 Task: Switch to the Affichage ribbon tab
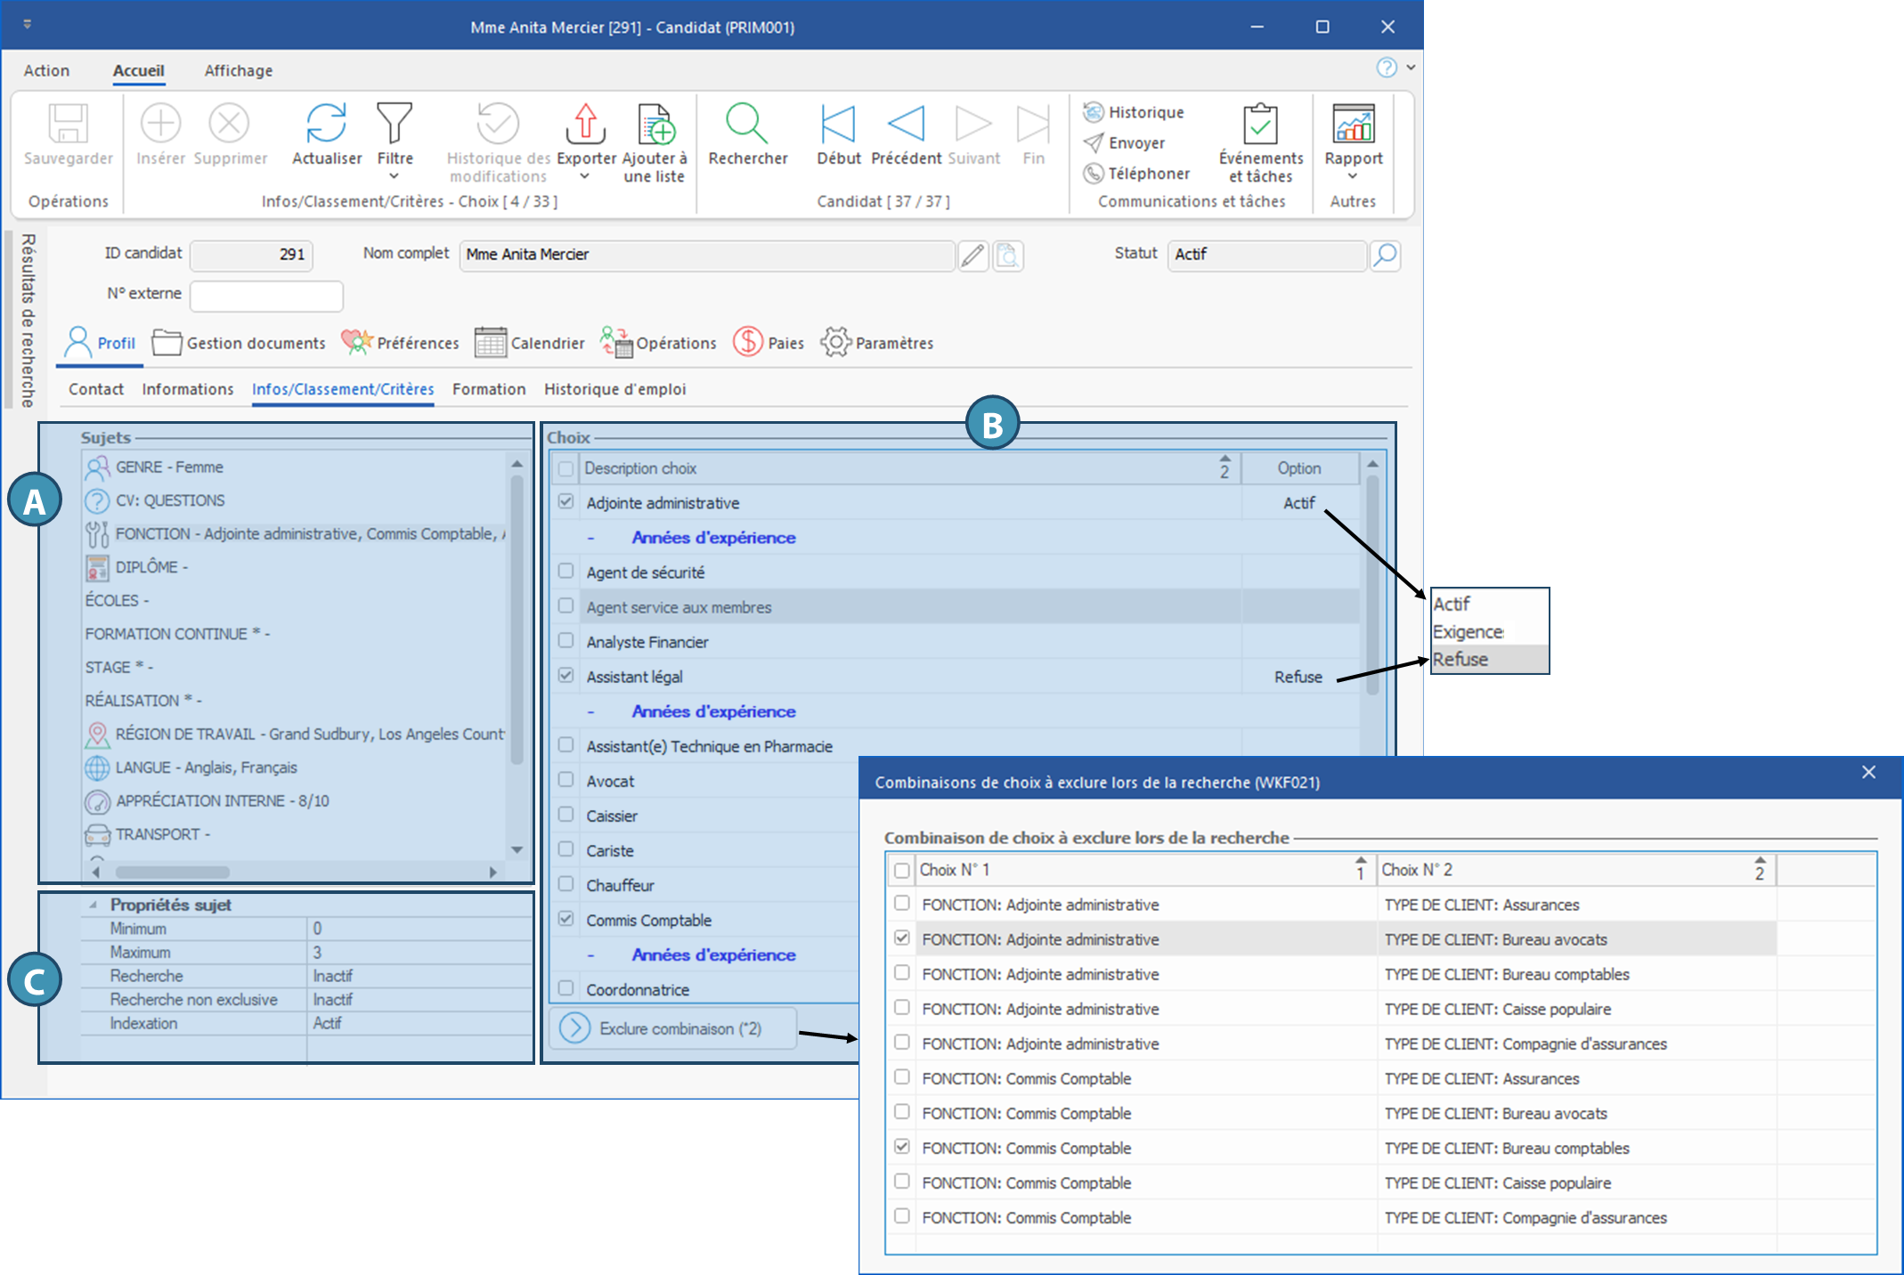pyautogui.click(x=238, y=70)
